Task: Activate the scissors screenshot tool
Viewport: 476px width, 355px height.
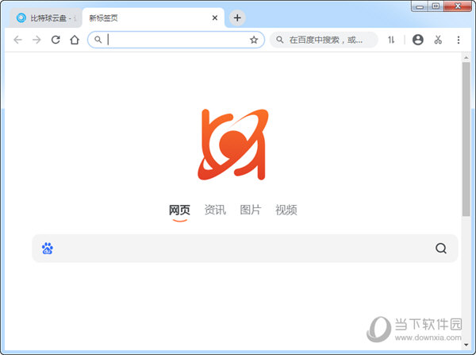Action: point(438,40)
